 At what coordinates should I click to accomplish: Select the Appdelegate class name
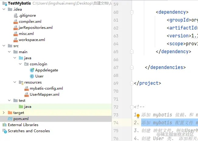tap(47, 70)
